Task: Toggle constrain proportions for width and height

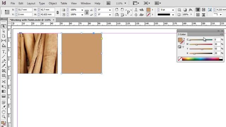Action: click(x=58, y=12)
